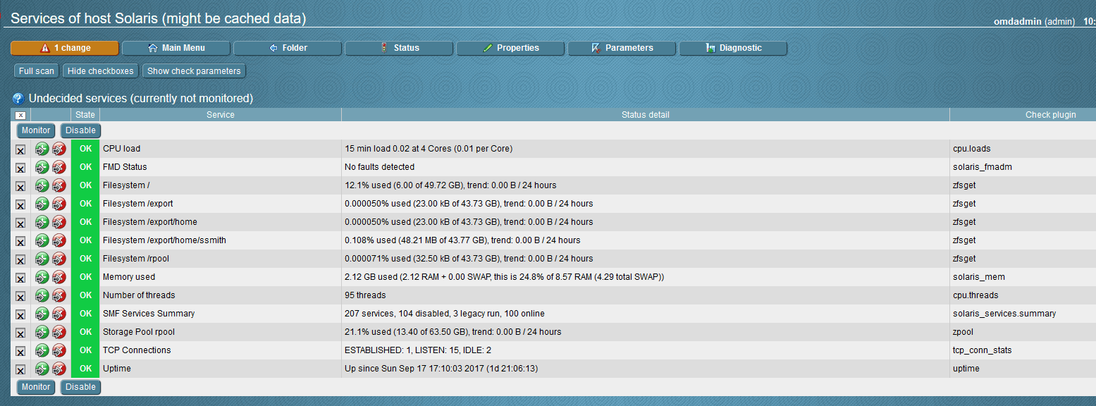Click help icon beside Undecided services heading
The image size is (1096, 406).
18,99
